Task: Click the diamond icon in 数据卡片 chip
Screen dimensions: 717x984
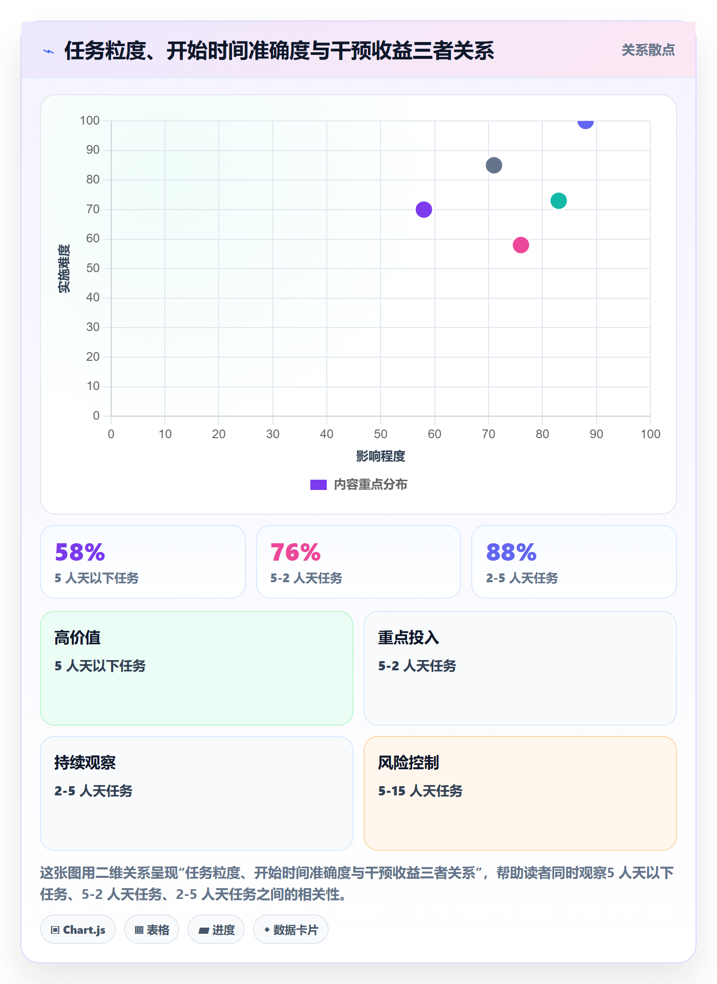Action: [267, 930]
